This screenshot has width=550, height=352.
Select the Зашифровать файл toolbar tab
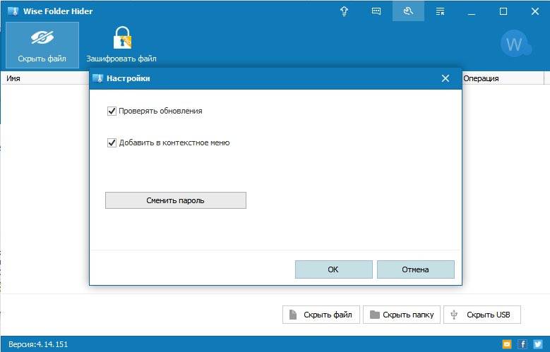coord(121,45)
